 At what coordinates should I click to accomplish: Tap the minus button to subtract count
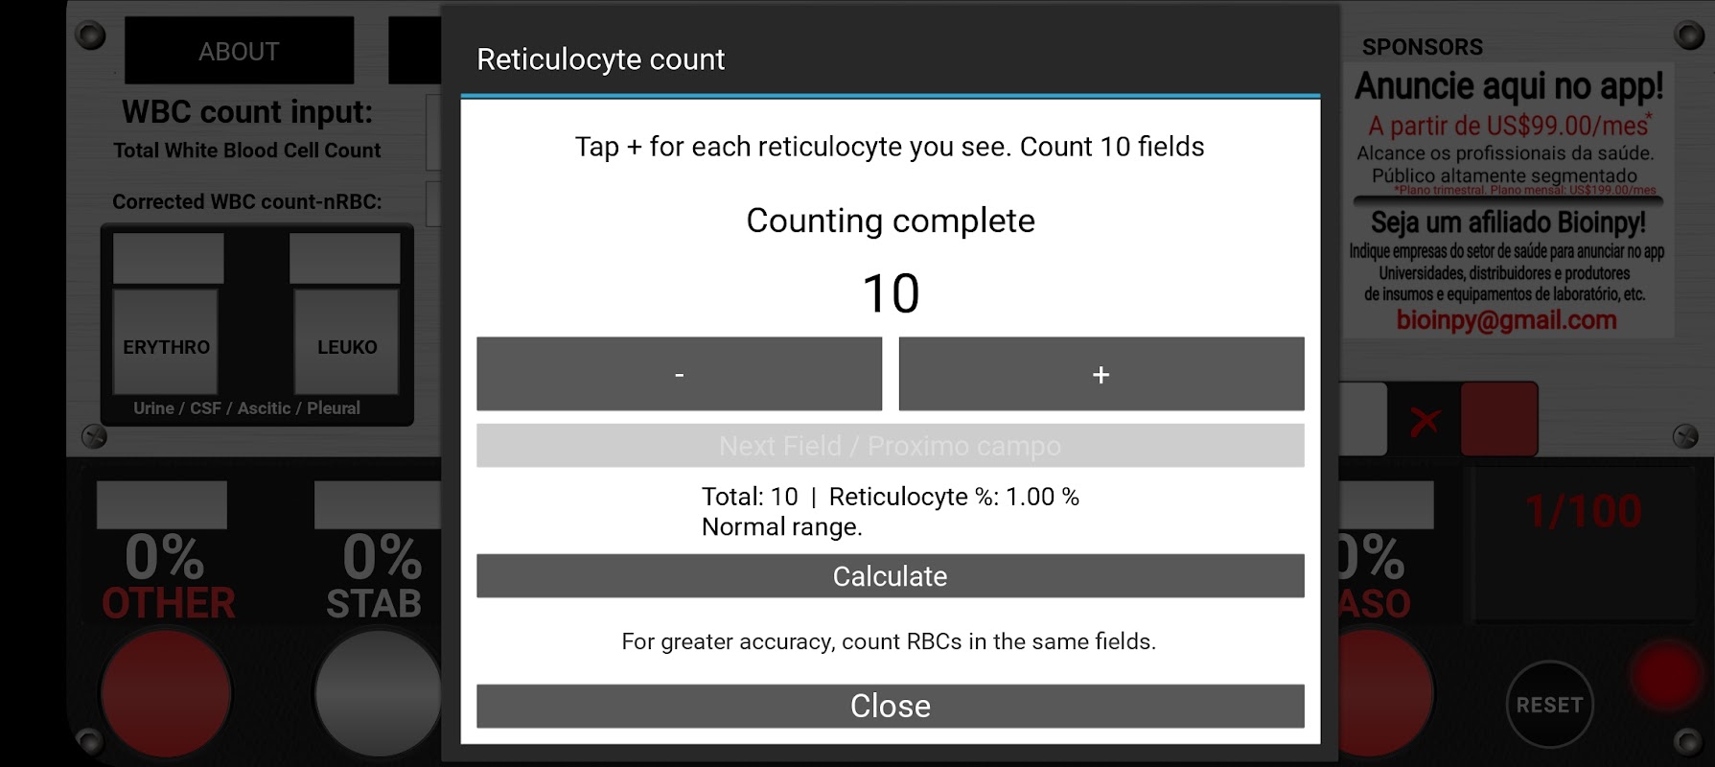pyautogui.click(x=679, y=374)
